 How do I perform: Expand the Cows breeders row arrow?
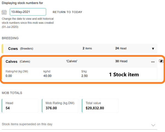click(153, 49)
